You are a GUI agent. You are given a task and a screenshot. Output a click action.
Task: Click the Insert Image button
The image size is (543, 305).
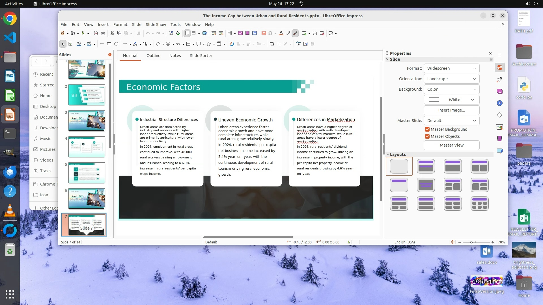[451, 110]
